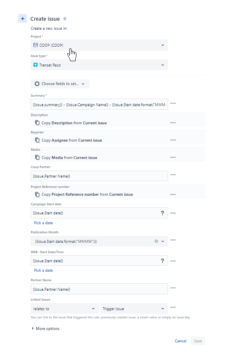Delete action using trash icon

[65, 19]
